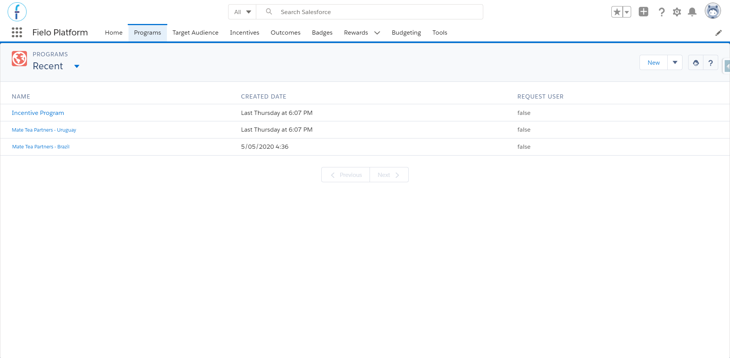Select Incentive Program's created date cell
Screen dimensions: 730x358
(x=277, y=113)
